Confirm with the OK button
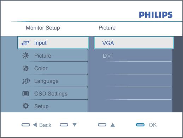This screenshot has width=183, height=138. click(x=153, y=125)
